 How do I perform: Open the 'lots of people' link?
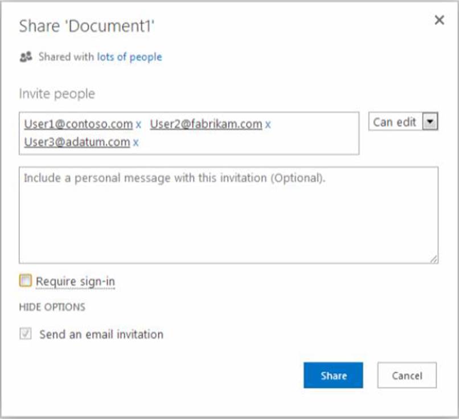coord(129,57)
